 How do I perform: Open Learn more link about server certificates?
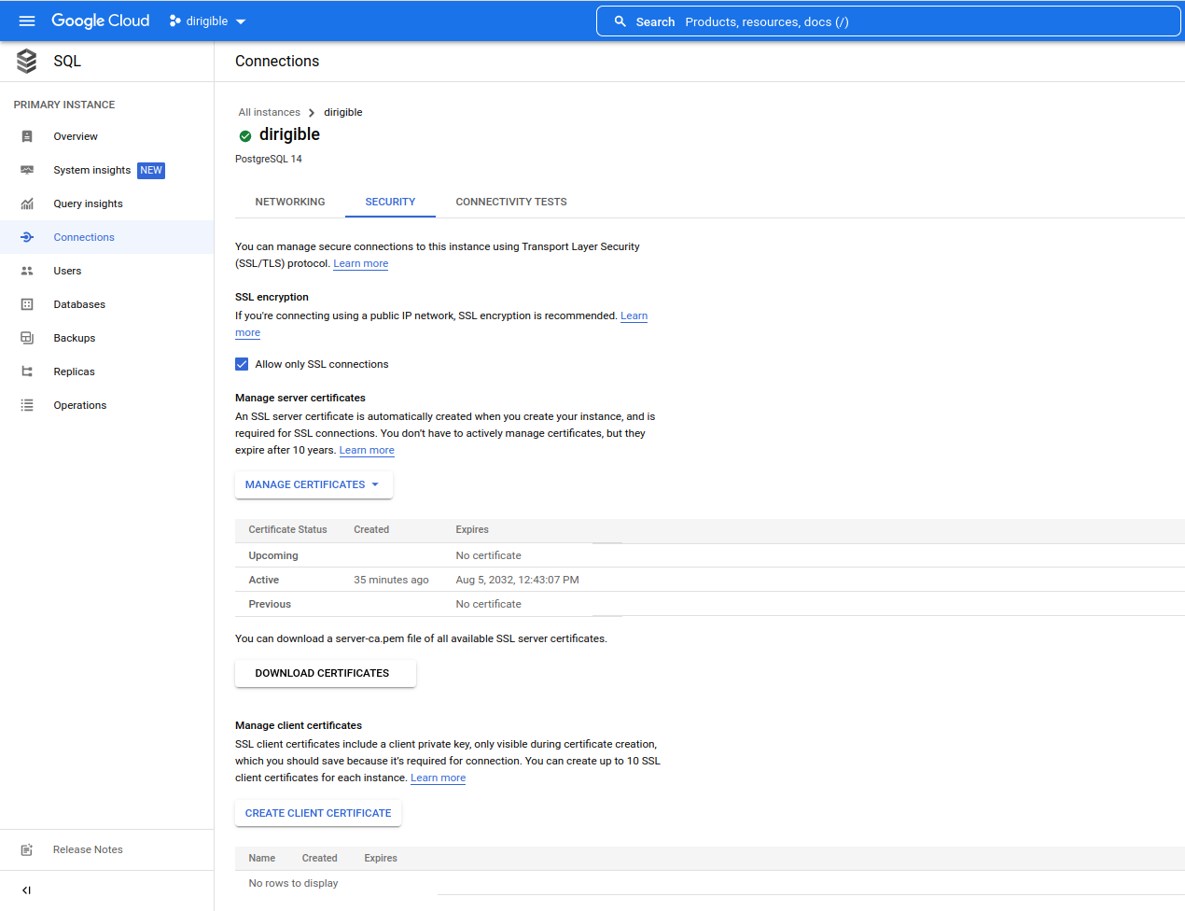[367, 450]
